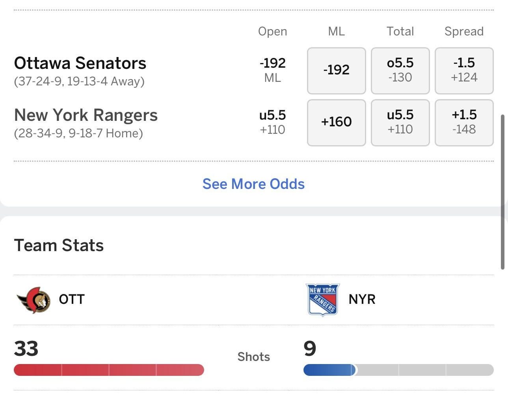Select the Total column header
Screen dimensions: 508x403
point(400,31)
